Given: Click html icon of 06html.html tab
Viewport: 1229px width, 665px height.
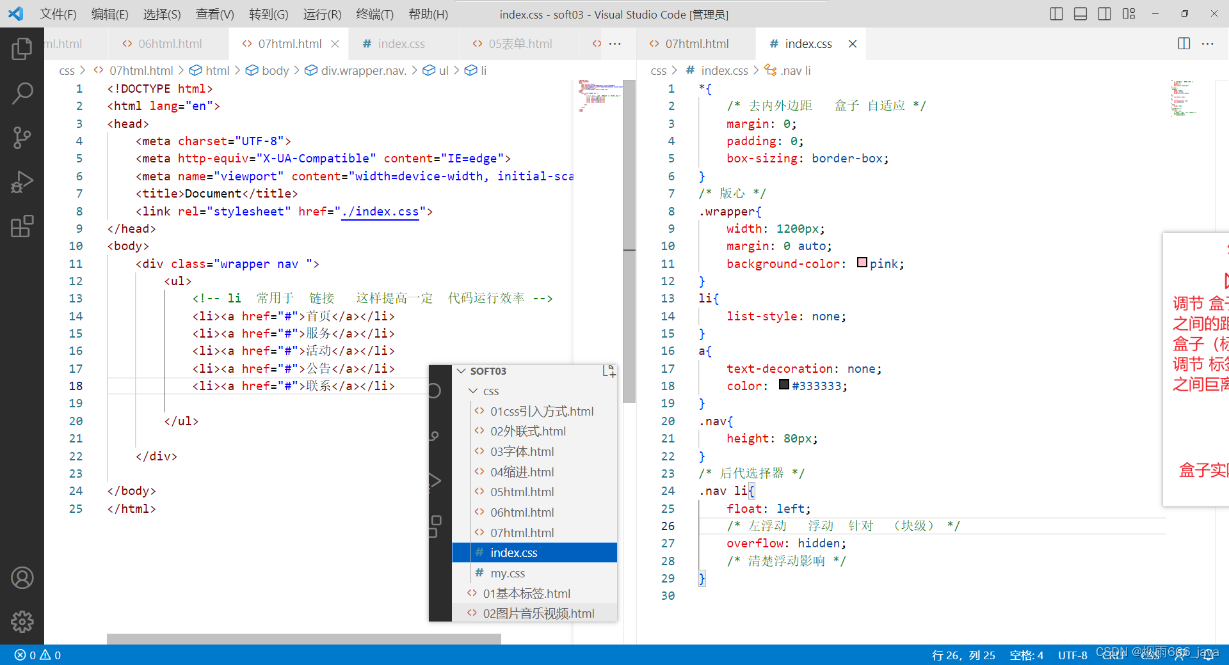Looking at the screenshot, I should tap(127, 43).
